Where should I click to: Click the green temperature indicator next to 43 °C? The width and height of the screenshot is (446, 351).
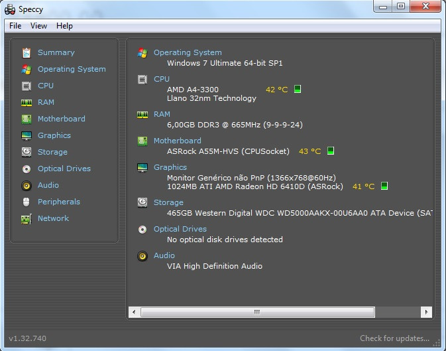[331, 151]
